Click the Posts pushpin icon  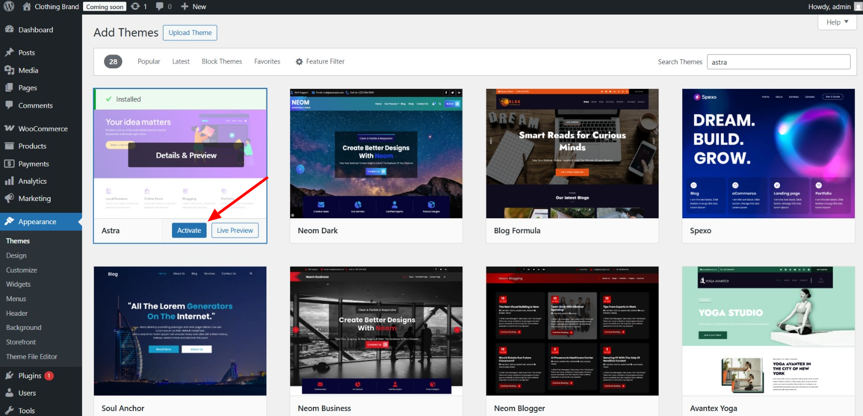pos(9,52)
